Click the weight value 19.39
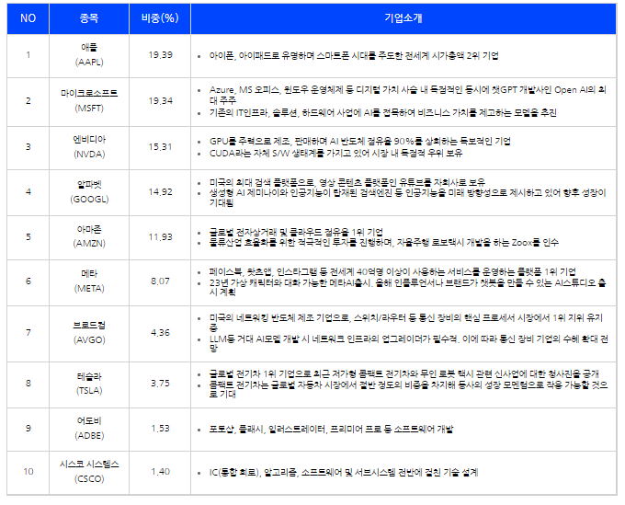 point(160,55)
